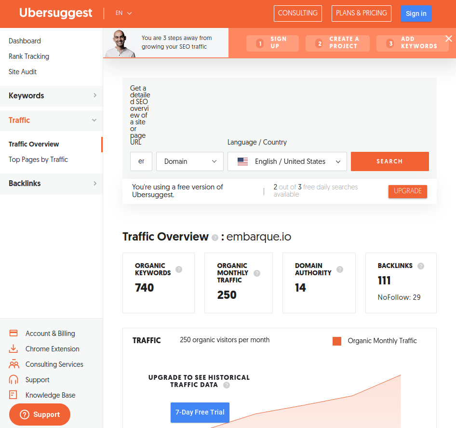Start step 1 Sign Up

(272, 43)
